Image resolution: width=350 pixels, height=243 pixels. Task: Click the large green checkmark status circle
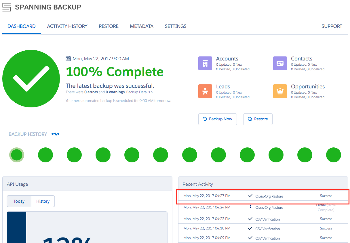pos(31,79)
